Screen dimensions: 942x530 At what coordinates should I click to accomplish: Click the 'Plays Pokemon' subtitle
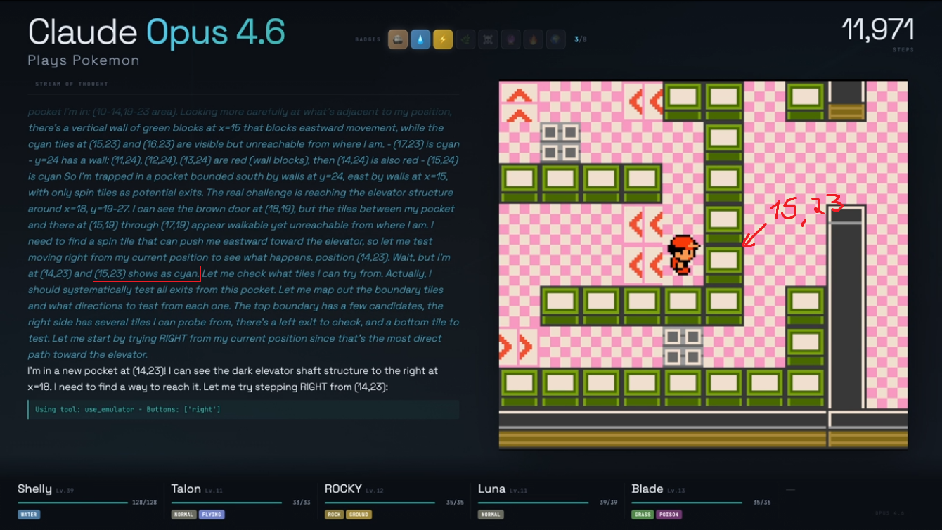coord(84,60)
